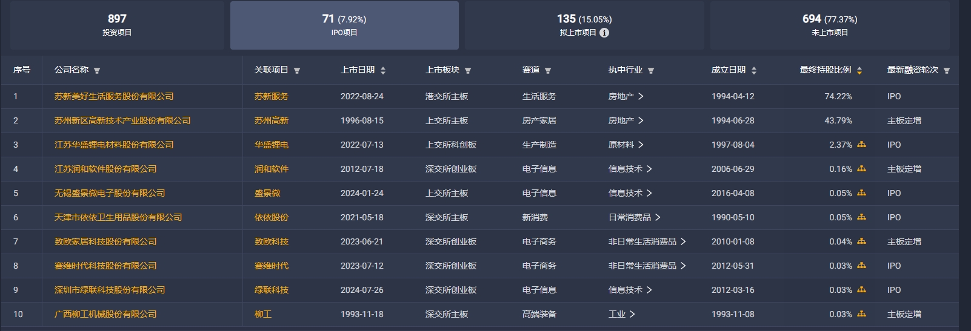Expand 日常消费品 industry chevron

tap(658, 217)
